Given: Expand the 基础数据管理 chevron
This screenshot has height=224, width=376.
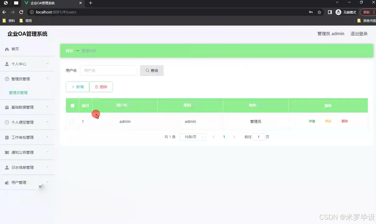Looking at the screenshot, I should point(47,107).
